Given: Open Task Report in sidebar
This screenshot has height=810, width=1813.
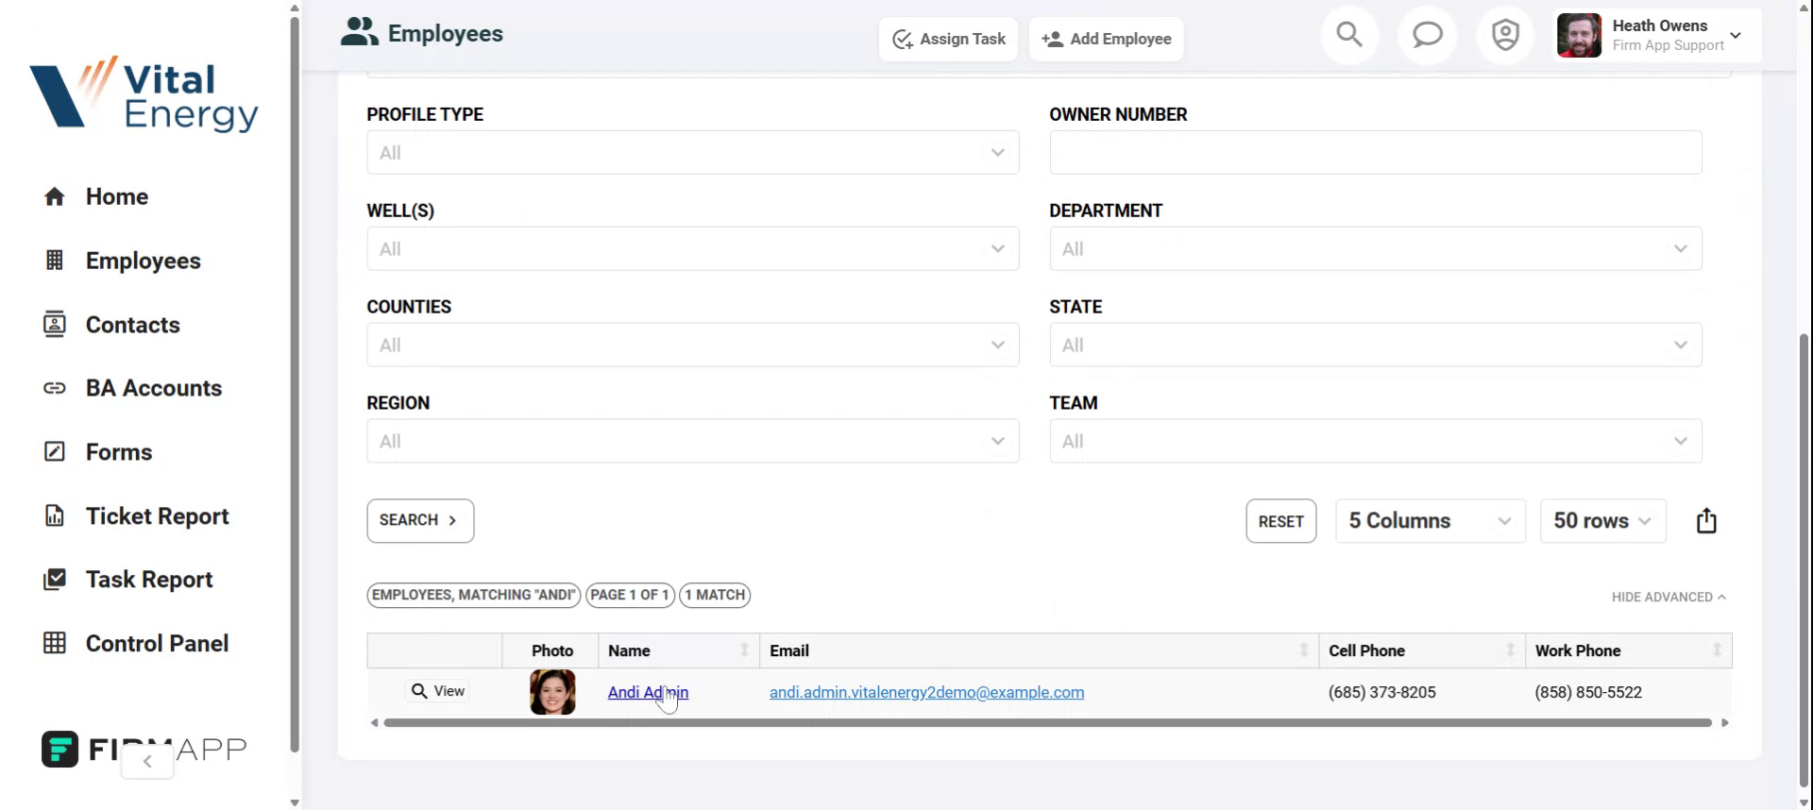Looking at the screenshot, I should [149, 580].
